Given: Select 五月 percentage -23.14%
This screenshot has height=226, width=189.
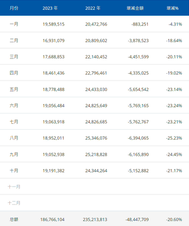Looking at the screenshot, I should [174, 89].
